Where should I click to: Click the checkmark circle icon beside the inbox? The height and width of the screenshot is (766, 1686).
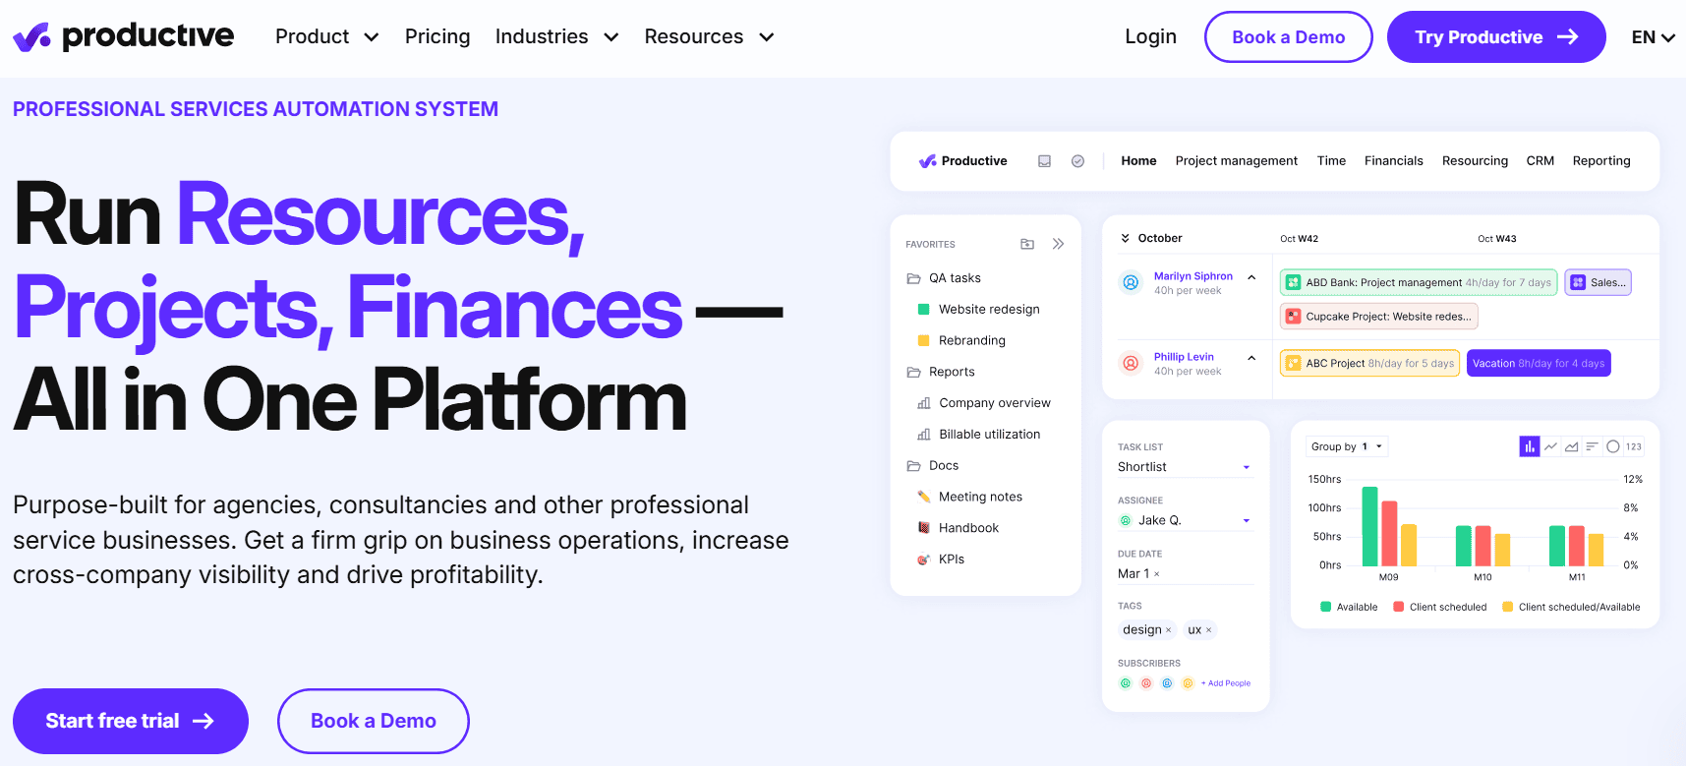coord(1077,161)
